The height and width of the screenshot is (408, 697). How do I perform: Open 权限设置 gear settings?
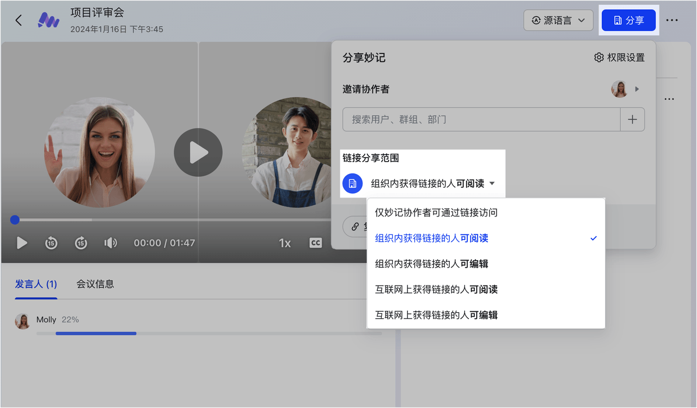619,58
